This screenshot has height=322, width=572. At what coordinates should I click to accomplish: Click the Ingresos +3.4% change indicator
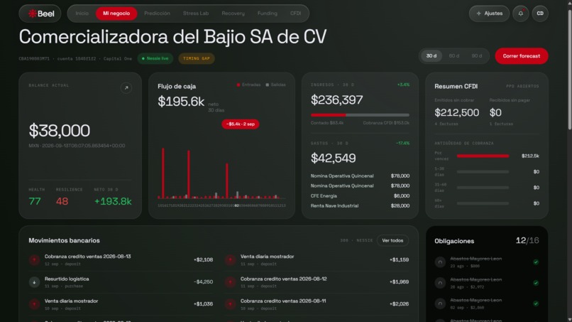(x=403, y=85)
